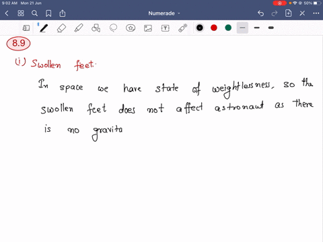323x242 pixels.
Task: Tap the circled 8.9 problem number
Action: tap(18, 43)
